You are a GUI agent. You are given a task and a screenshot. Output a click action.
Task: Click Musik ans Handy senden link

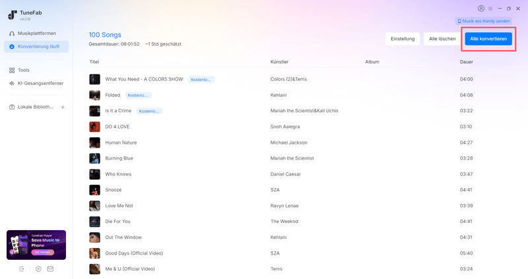(484, 21)
